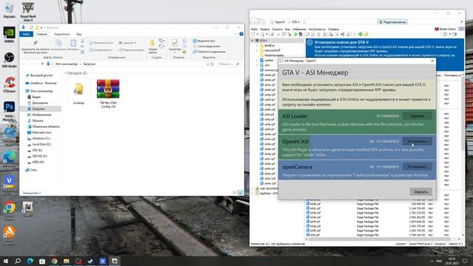
Task: Click Search icon on Windows taskbar
Action: pos(18,261)
